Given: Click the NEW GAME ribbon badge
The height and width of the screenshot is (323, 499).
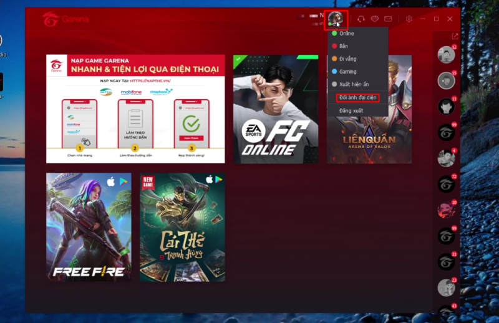Looking at the screenshot, I should [148, 182].
